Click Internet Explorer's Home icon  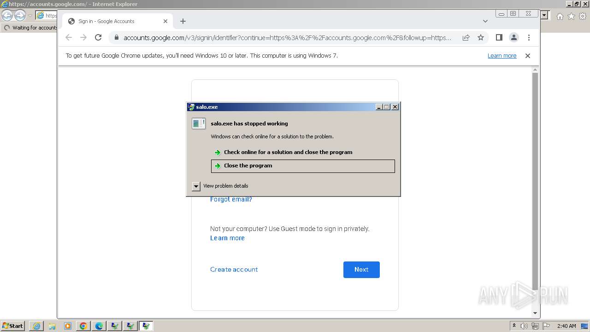coord(560,16)
